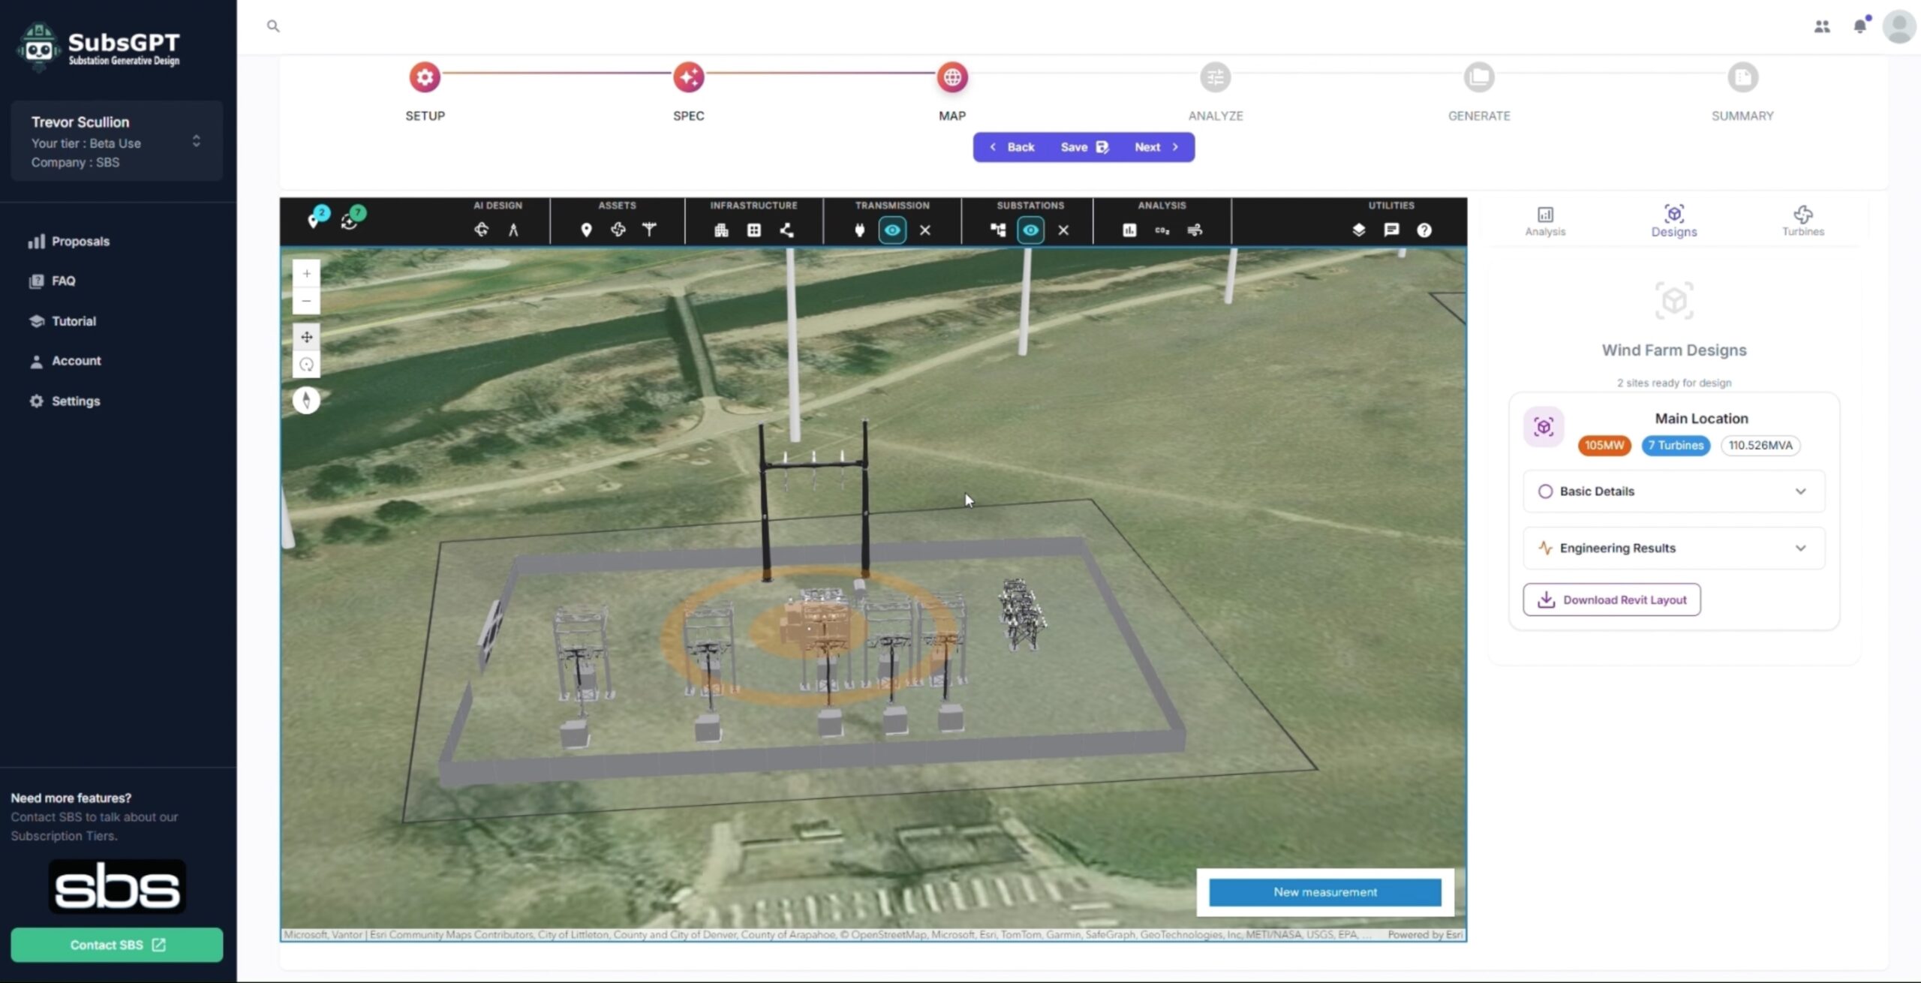
Task: Click the buildings icon under Infrastructure
Action: tap(721, 230)
